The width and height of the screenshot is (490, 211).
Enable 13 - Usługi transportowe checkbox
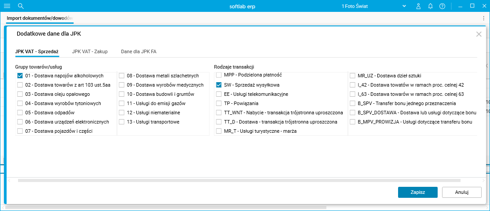click(121, 122)
